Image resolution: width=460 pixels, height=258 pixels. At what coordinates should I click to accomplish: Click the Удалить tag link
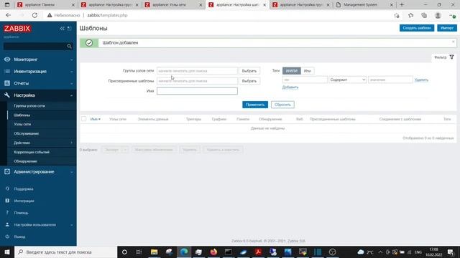pyautogui.click(x=421, y=80)
